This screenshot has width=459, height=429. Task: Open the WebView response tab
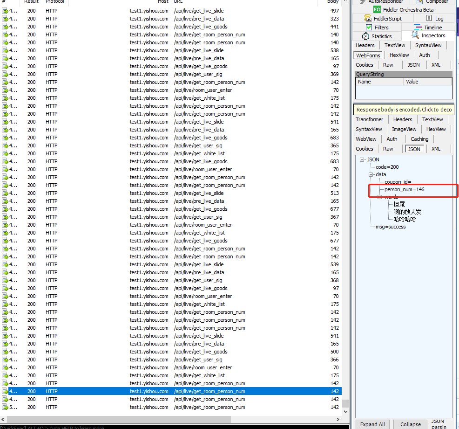366,139
